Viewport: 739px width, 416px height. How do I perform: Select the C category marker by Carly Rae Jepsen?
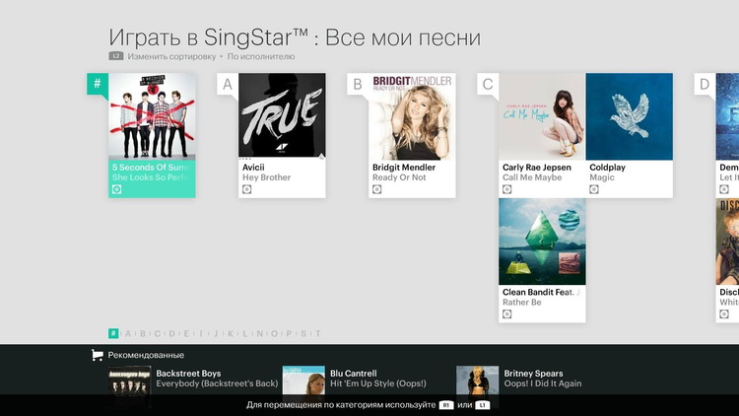pyautogui.click(x=487, y=84)
